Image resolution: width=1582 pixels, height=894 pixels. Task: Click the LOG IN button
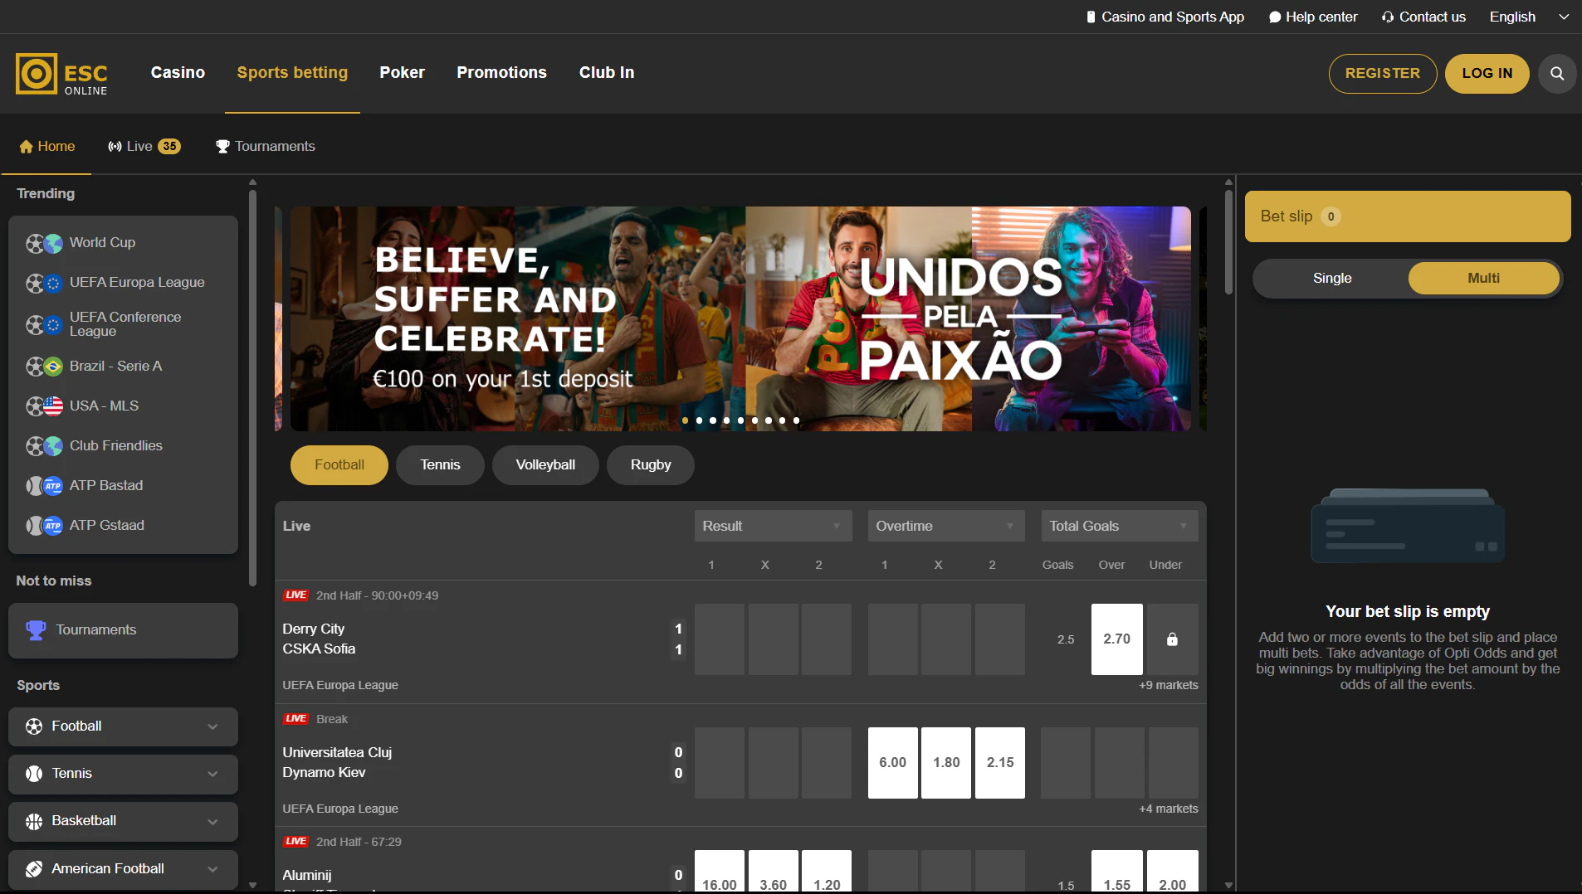pos(1487,74)
